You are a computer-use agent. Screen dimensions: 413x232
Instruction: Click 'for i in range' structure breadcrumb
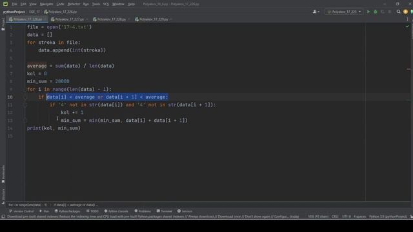(x=28, y=205)
